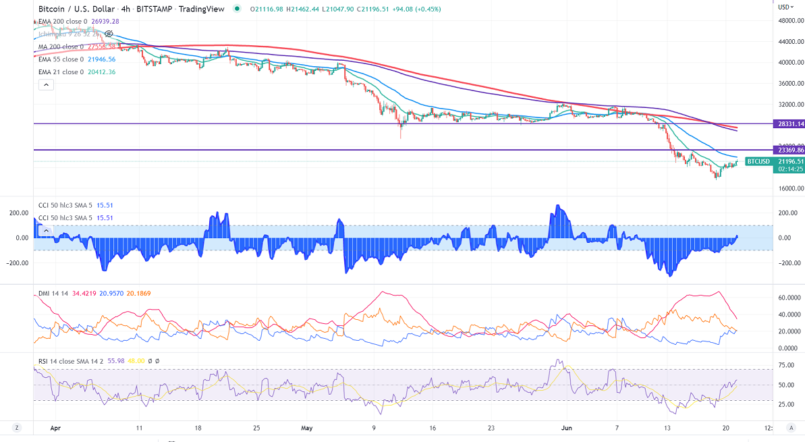Click the 26939.28 EMA 200 value

(105, 22)
